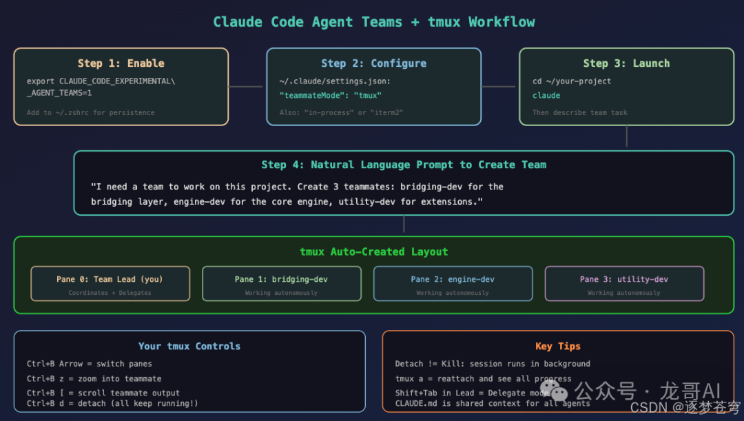Click the "Ctrl+B [ = scroll teammate output" line
This screenshot has width=744, height=421.
[103, 393]
